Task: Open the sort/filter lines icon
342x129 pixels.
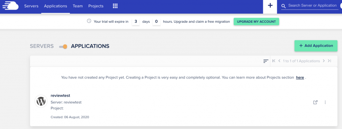Action: click(x=266, y=61)
